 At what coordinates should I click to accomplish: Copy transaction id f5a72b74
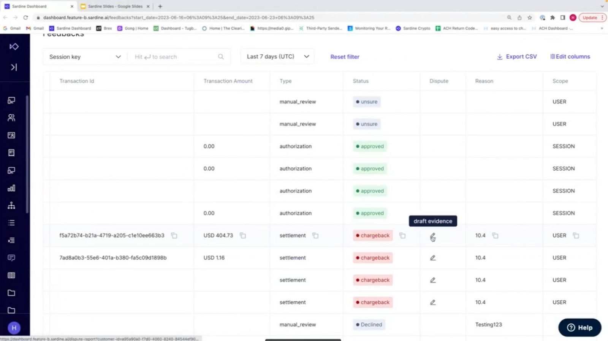tap(174, 236)
